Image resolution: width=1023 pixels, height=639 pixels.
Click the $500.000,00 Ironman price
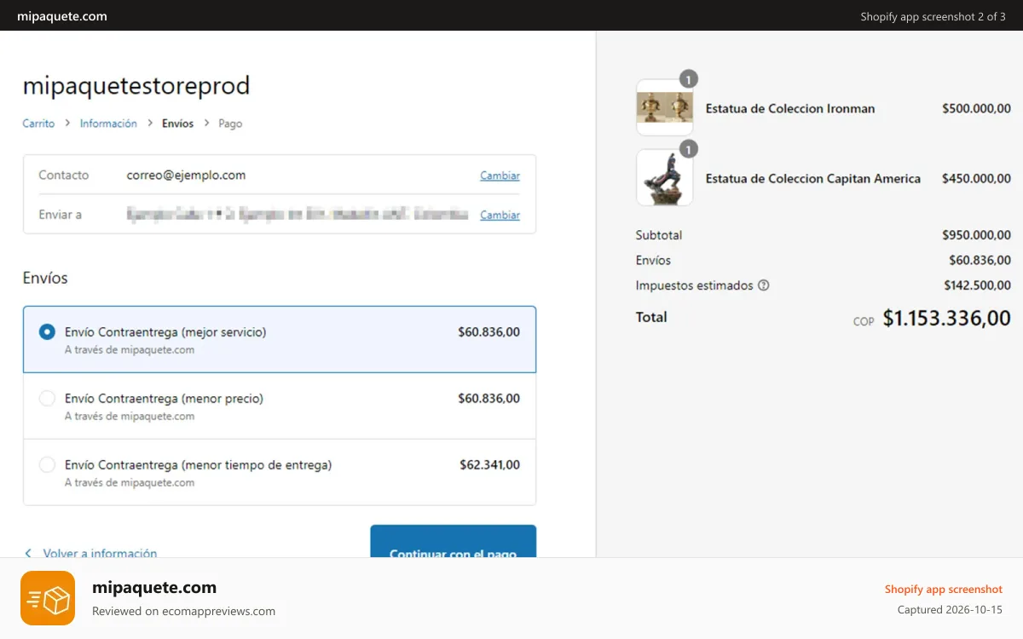(x=976, y=108)
